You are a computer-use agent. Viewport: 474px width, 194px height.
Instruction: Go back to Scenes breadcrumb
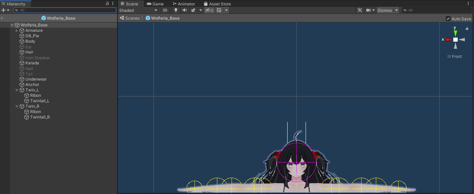[130, 18]
